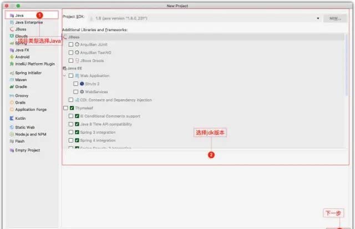Click the Web Application icon

pos(77,75)
